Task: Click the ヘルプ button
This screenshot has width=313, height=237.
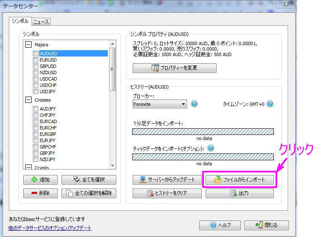Action: click(x=220, y=225)
